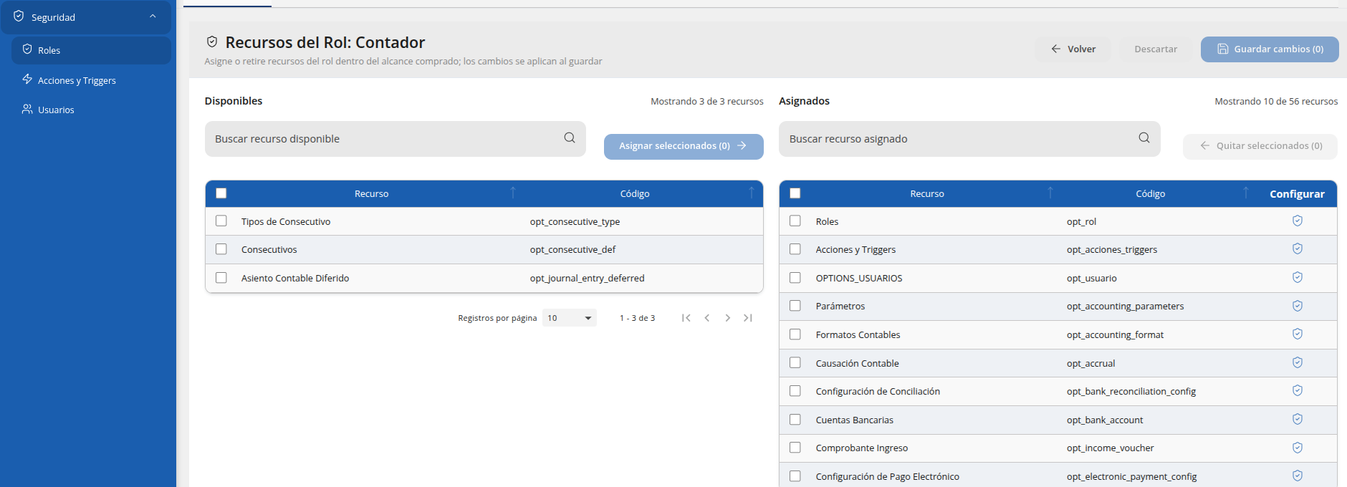Click search icon in available resources field
This screenshot has width=1347, height=487.
click(570, 138)
